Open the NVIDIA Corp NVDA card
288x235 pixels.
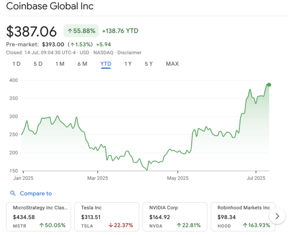[175, 217]
